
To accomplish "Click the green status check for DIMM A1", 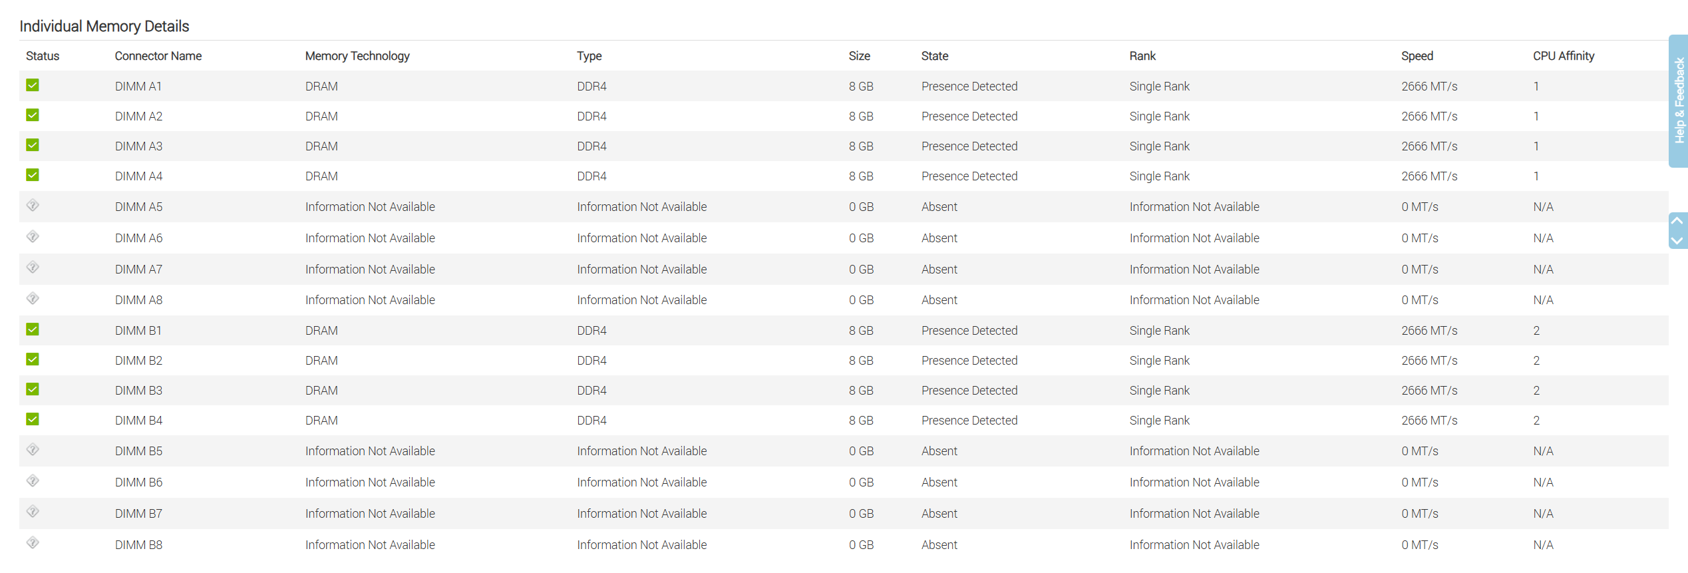I will tap(33, 85).
